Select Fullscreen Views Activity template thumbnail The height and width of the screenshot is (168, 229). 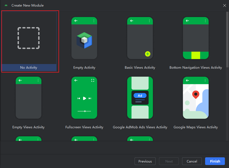84,98
